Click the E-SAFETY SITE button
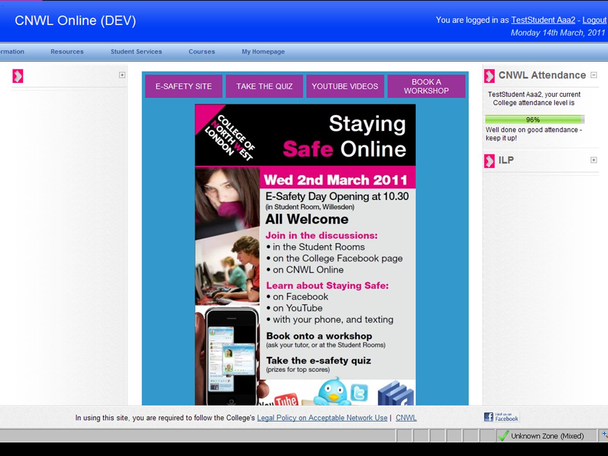Image resolution: width=608 pixels, height=456 pixels. coord(184,86)
